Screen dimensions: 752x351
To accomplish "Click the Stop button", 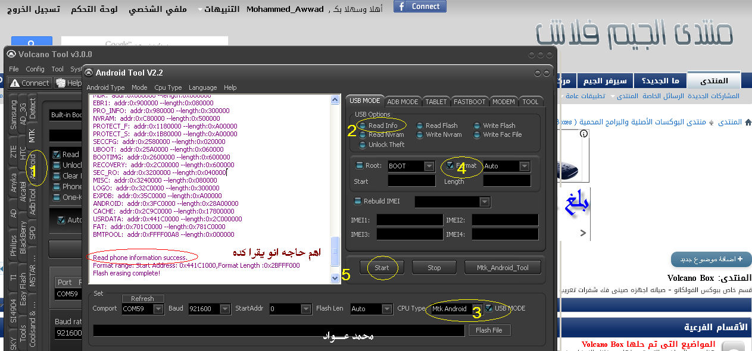I will (434, 268).
